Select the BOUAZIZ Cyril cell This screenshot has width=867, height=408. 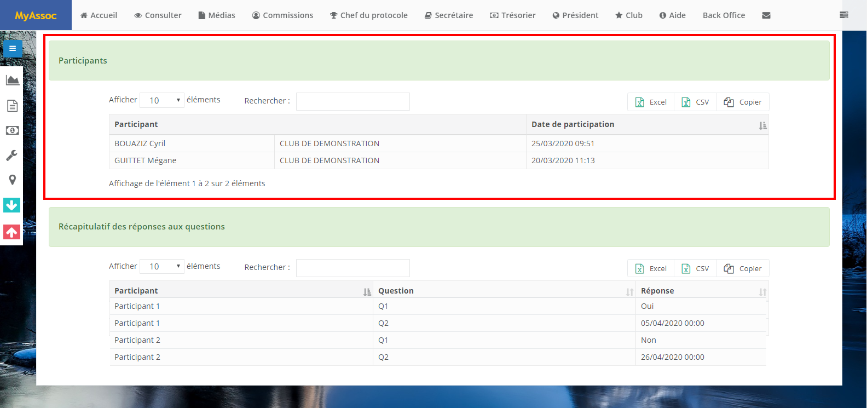[192, 143]
